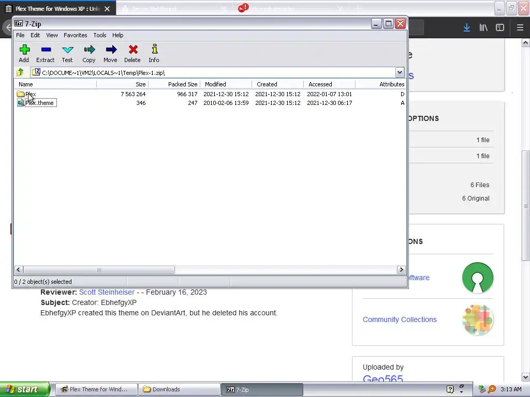
Task: Select the Plex folder row
Action: (x=210, y=94)
